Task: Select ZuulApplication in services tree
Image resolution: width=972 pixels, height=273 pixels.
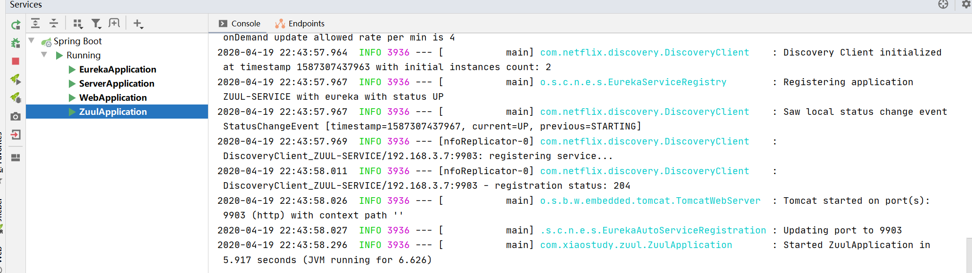Action: tap(117, 112)
